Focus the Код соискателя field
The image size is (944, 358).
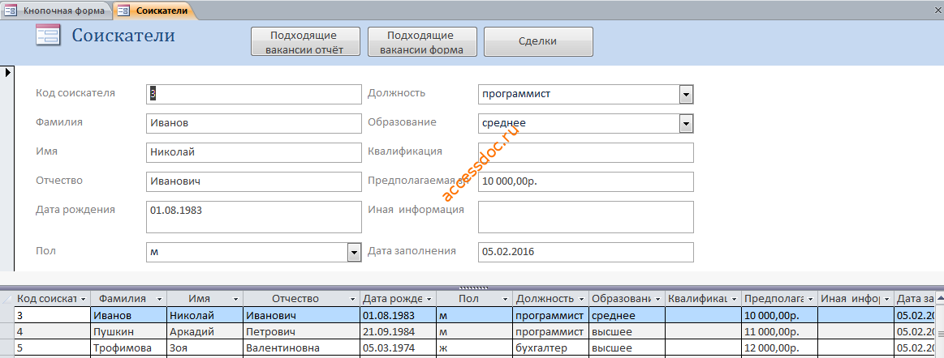pyautogui.click(x=253, y=94)
